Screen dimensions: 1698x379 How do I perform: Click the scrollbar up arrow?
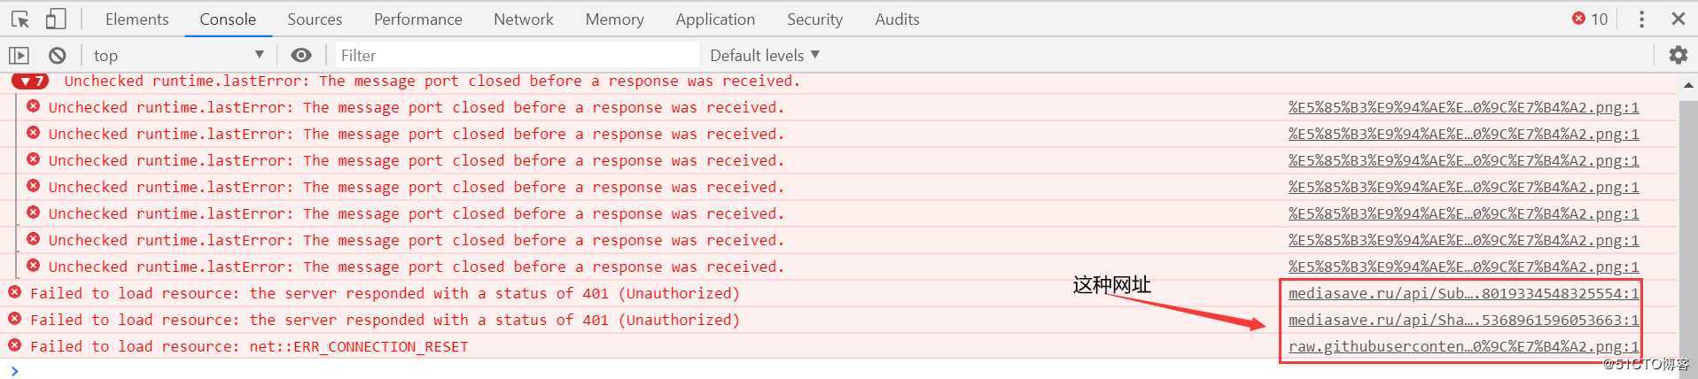coord(1687,85)
